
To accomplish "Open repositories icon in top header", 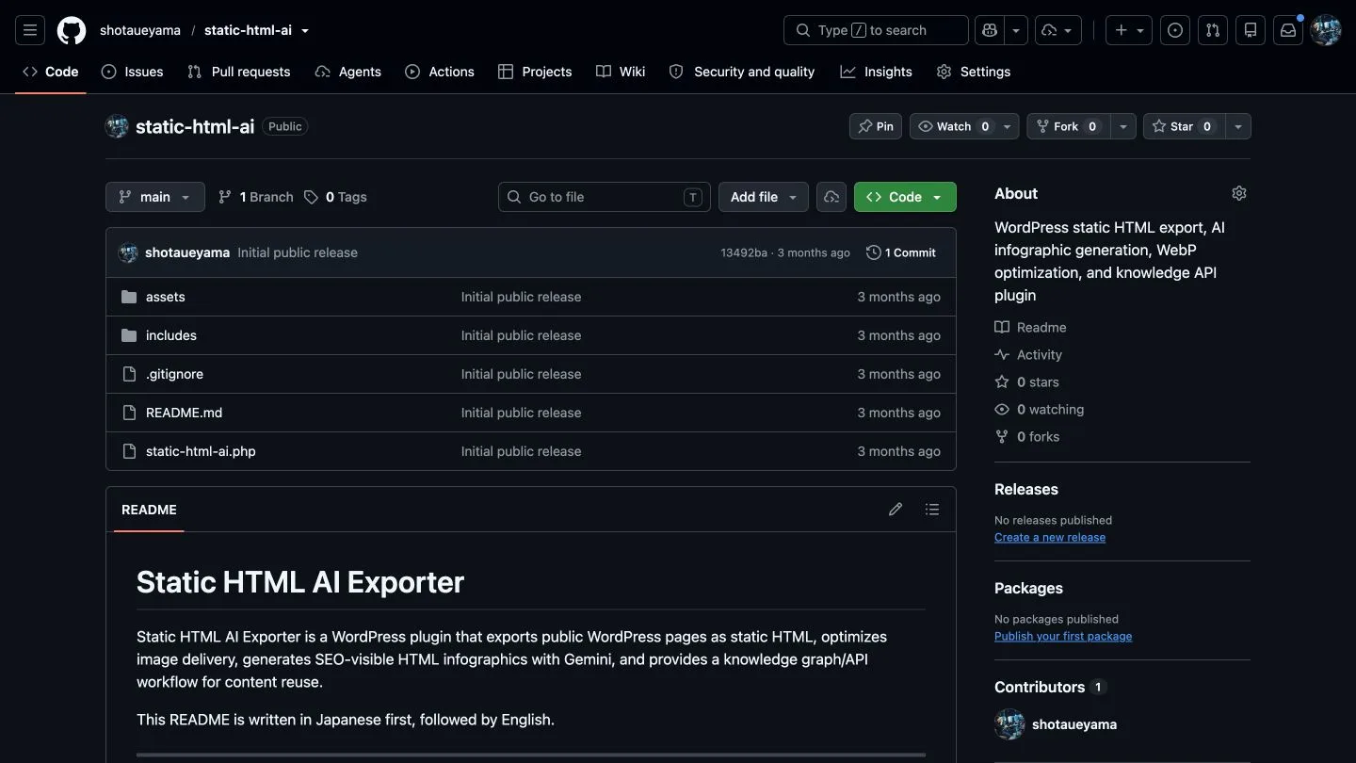I will 1251,30.
